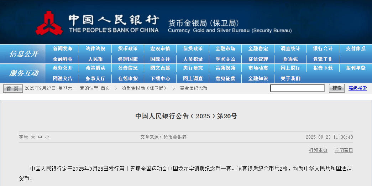
Task: Open 党建工作 section
Action: [x=323, y=59]
